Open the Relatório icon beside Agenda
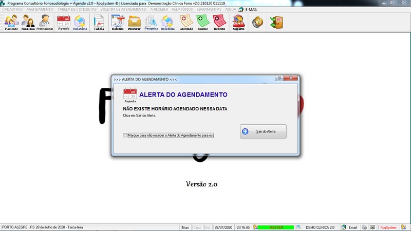The image size is (411, 231). (80, 23)
